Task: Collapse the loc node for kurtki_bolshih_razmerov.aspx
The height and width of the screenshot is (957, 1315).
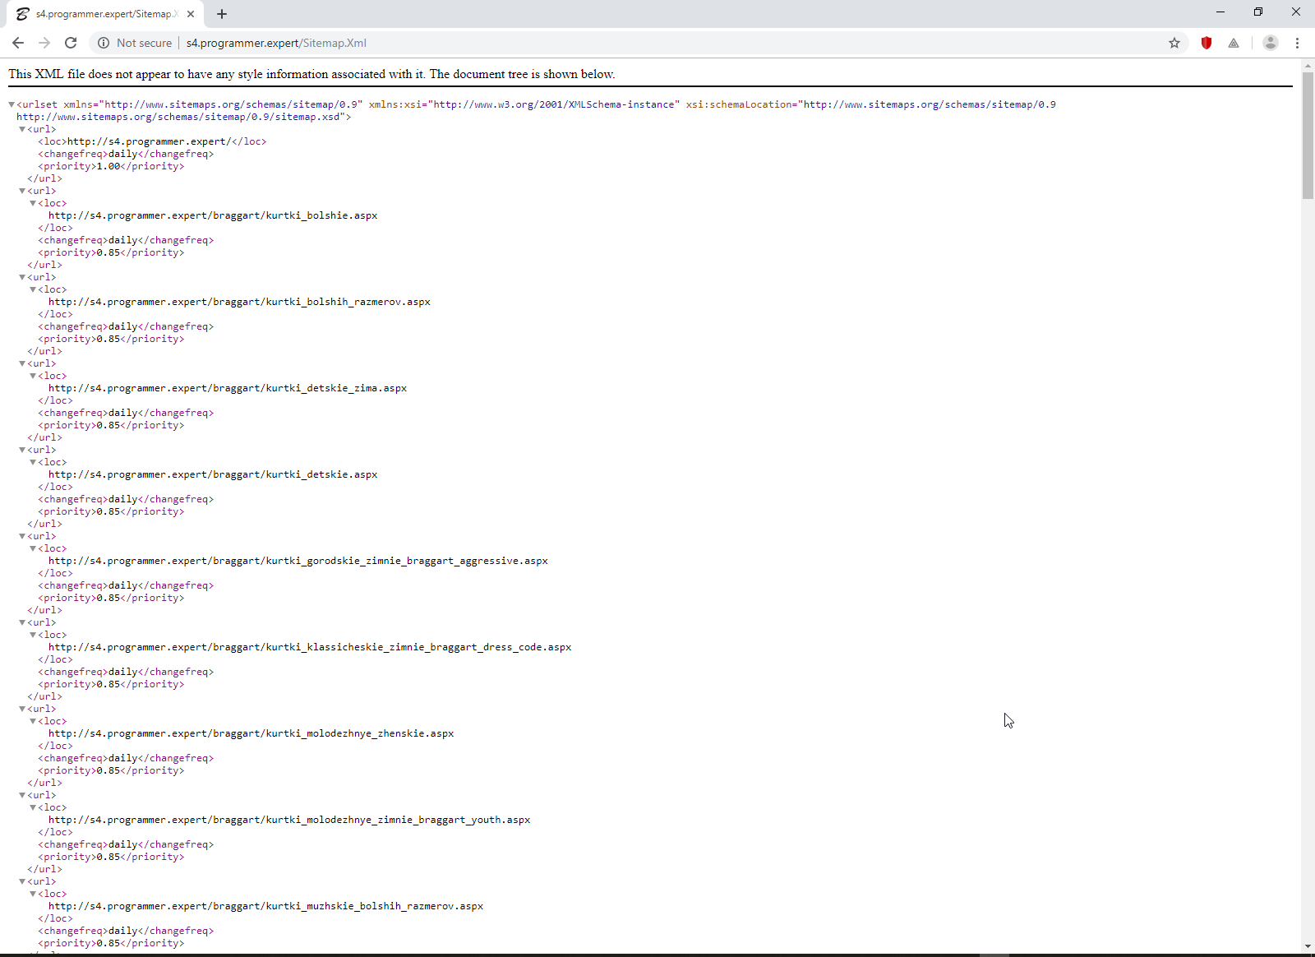Action: click(x=33, y=289)
